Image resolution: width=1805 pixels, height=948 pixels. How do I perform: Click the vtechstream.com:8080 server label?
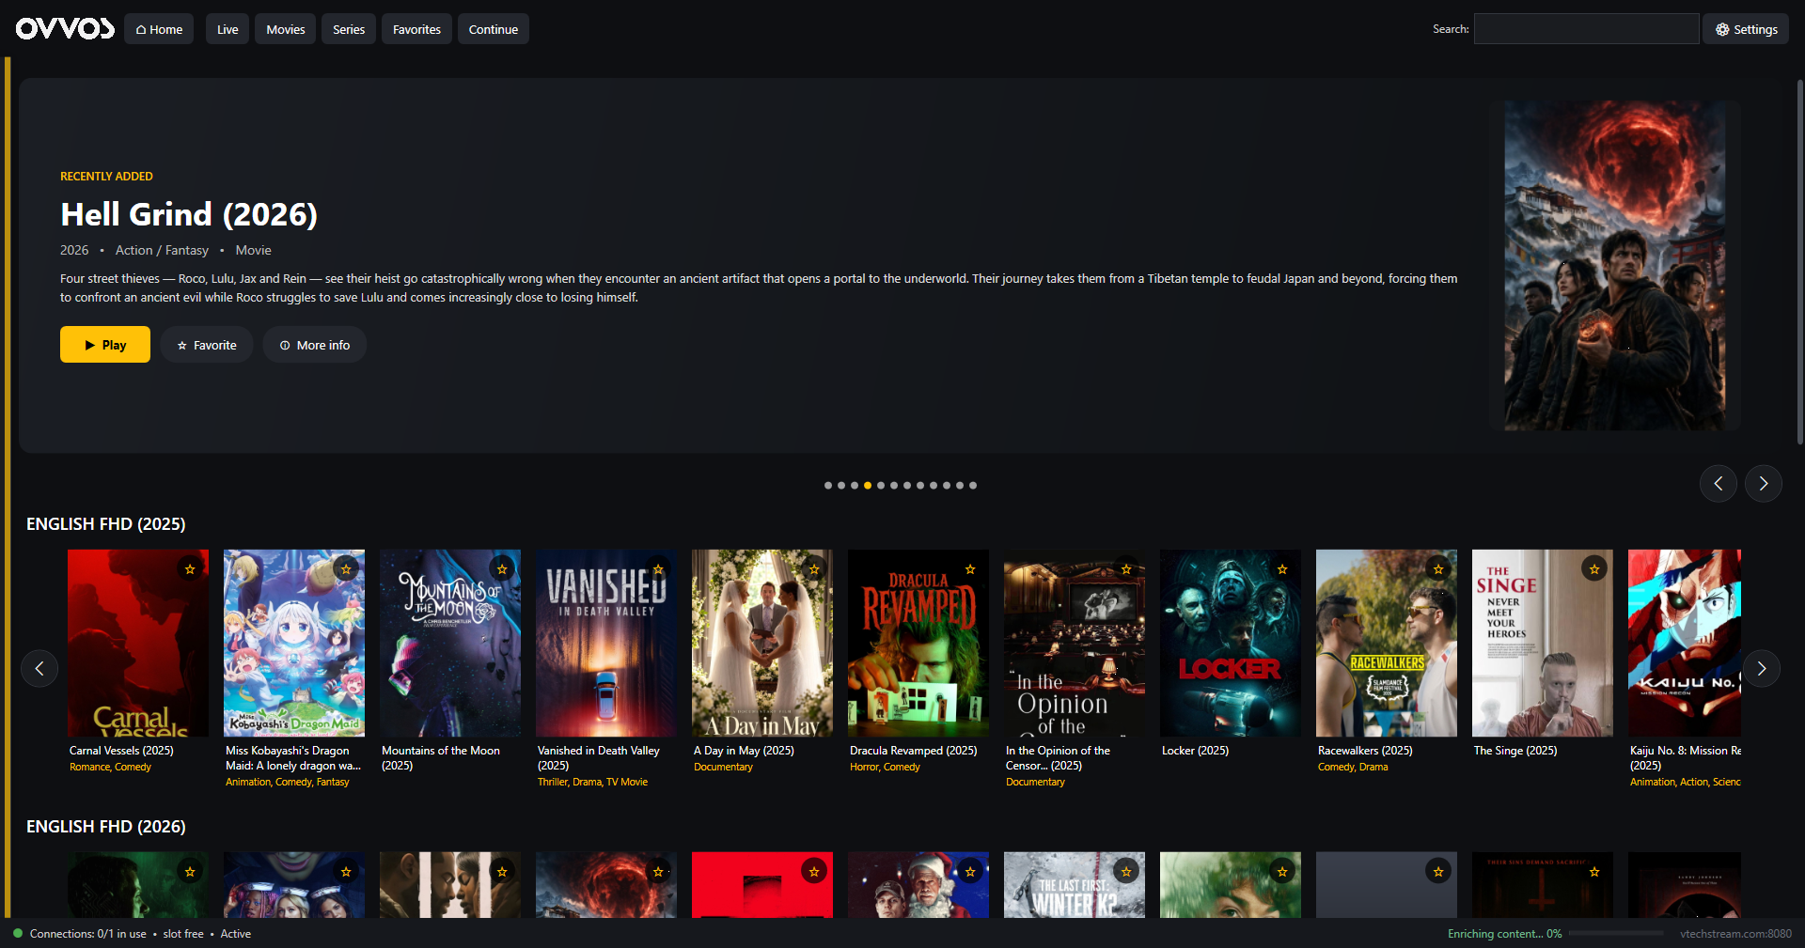[1735, 934]
